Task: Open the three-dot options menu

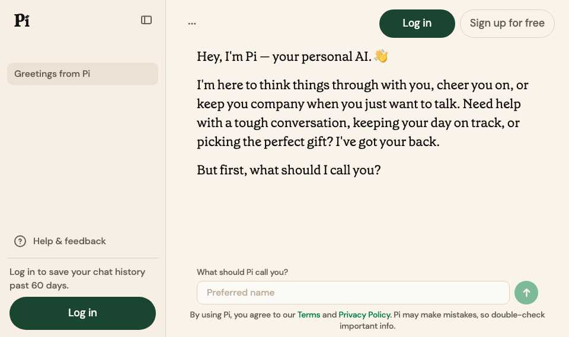Action: pyautogui.click(x=192, y=24)
